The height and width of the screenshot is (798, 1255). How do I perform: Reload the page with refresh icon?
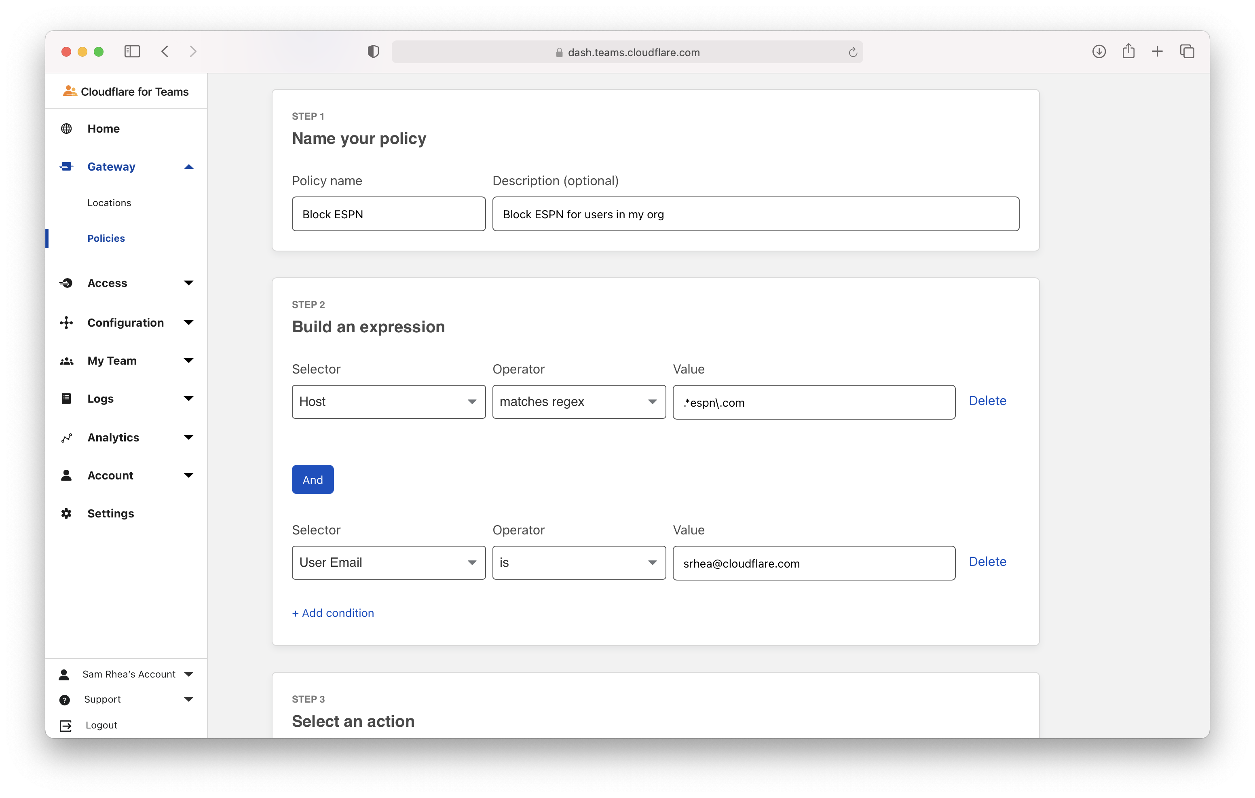pyautogui.click(x=853, y=52)
